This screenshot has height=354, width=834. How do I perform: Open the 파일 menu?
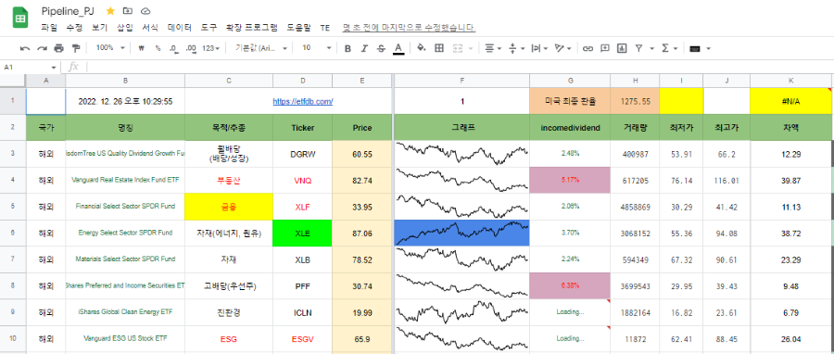tap(48, 28)
